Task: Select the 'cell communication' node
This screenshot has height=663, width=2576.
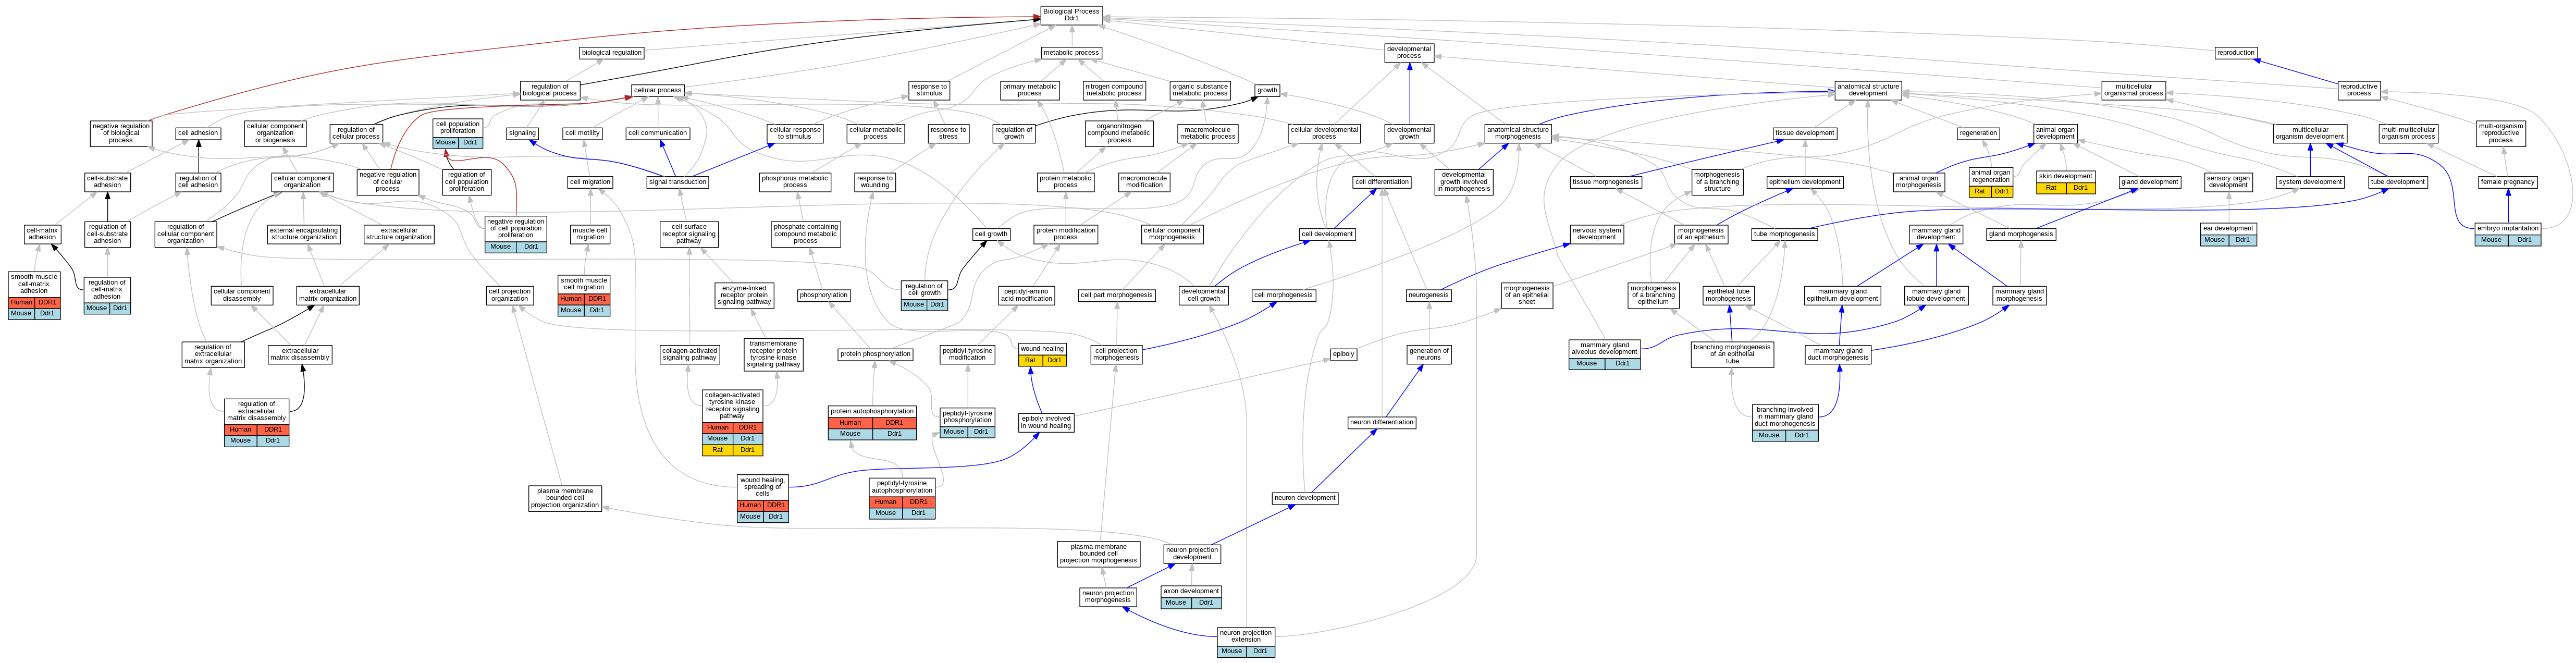Action: pos(658,133)
